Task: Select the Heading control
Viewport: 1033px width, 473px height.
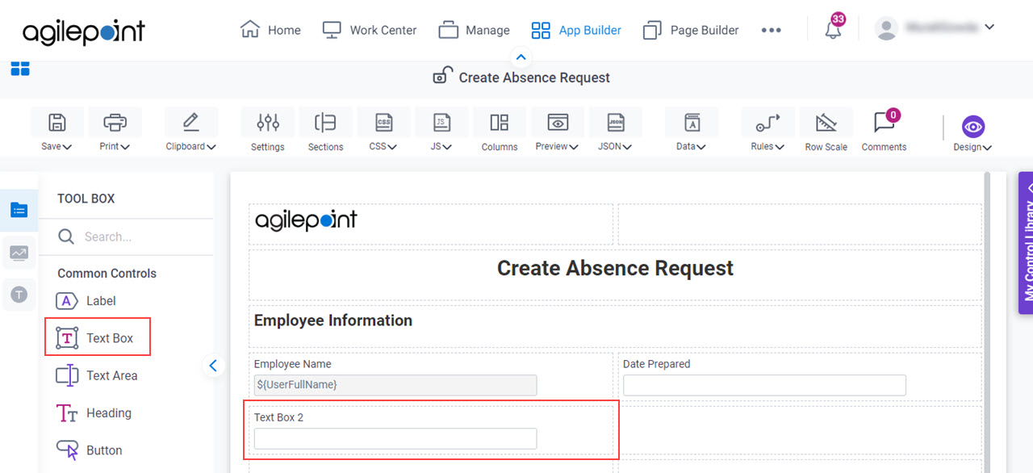Action: pyautogui.click(x=93, y=412)
